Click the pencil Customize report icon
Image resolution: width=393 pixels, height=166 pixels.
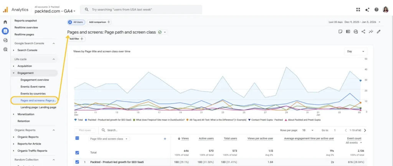click(378, 32)
